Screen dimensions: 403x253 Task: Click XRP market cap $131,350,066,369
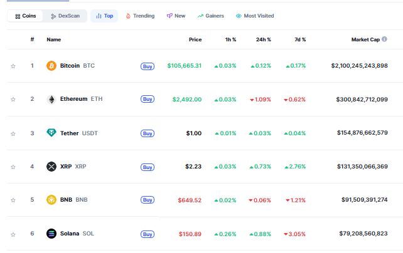(x=362, y=167)
